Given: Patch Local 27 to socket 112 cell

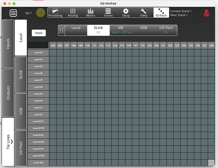Looking at the screenshot, I should pos(101,80).
